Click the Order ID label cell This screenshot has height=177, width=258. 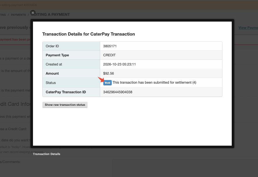click(71, 46)
